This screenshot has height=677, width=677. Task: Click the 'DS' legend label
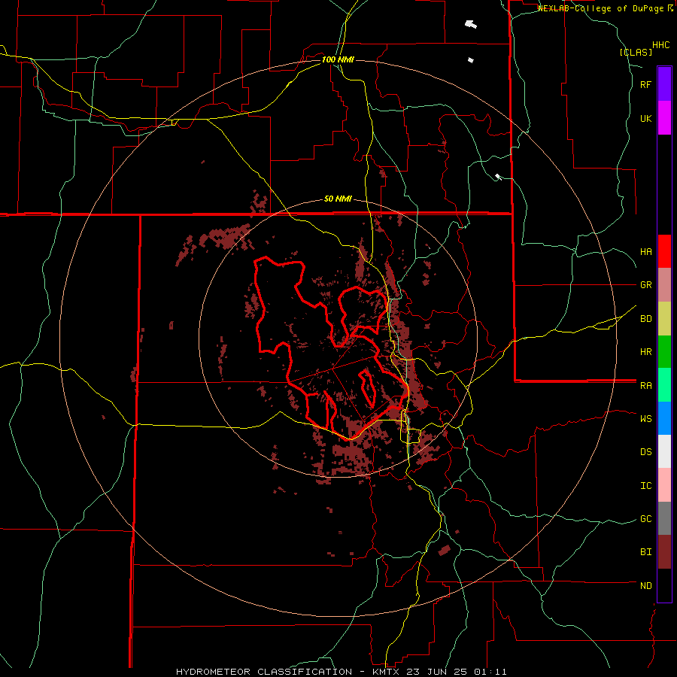click(645, 452)
